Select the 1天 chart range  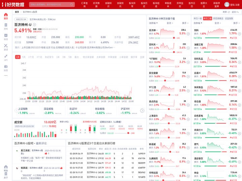[x=18, y=57]
